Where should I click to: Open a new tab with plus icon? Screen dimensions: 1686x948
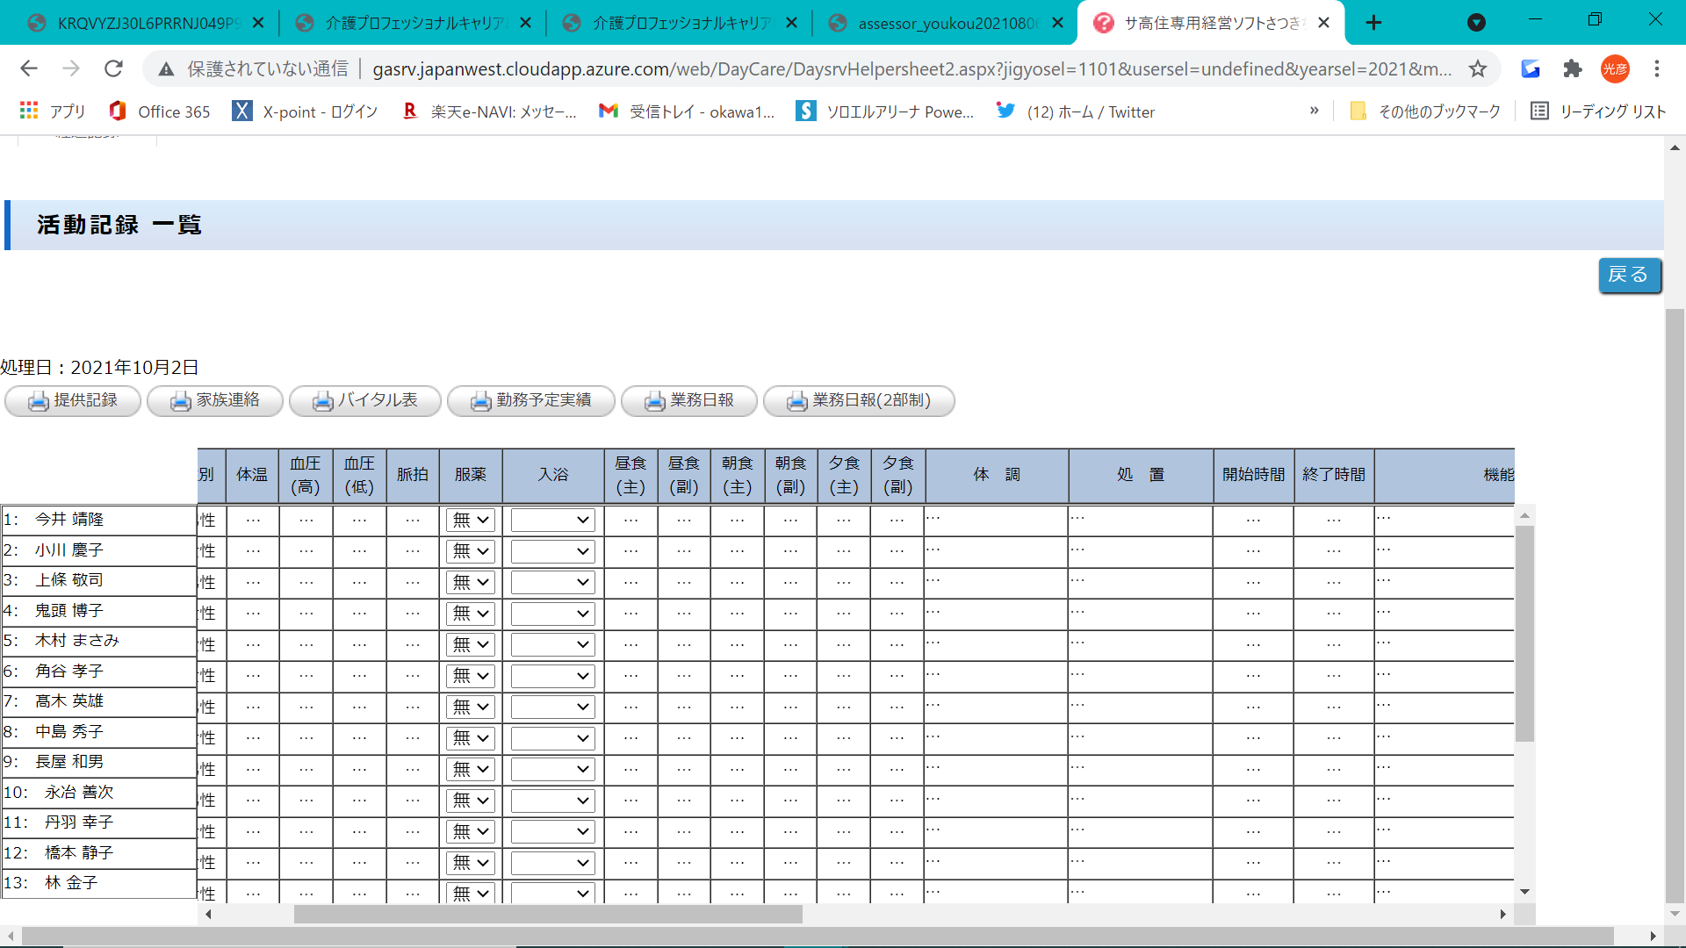[1373, 23]
